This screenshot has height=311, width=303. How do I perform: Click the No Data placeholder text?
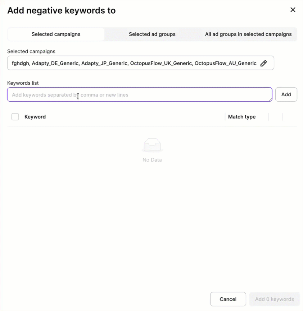click(x=152, y=160)
